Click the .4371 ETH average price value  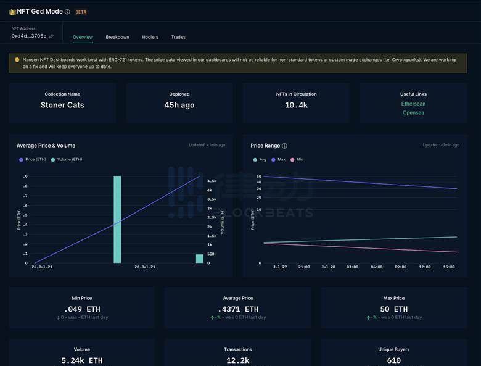pos(238,309)
